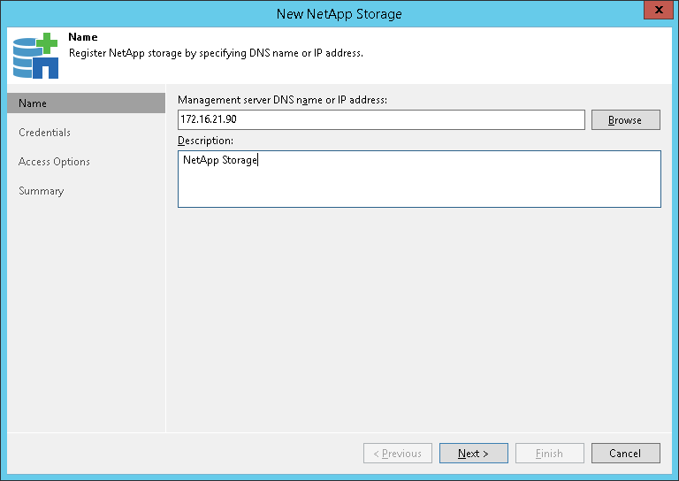Close the New NetApp Storage dialog
This screenshot has height=481, width=679.
[655, 11]
